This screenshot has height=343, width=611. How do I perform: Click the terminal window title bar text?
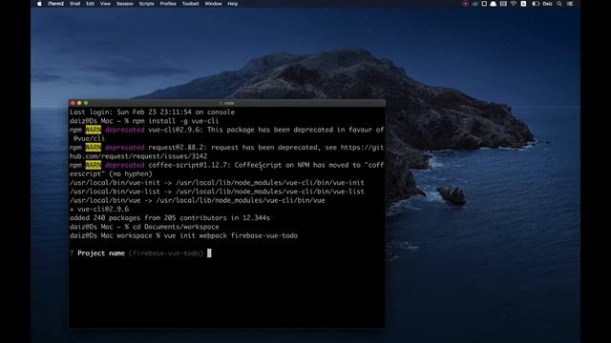click(x=227, y=103)
